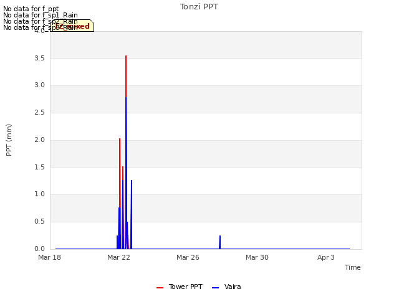Screen dimensions: 399x299
Task: Click the Tower PPT legend entry
Action: 180,287
